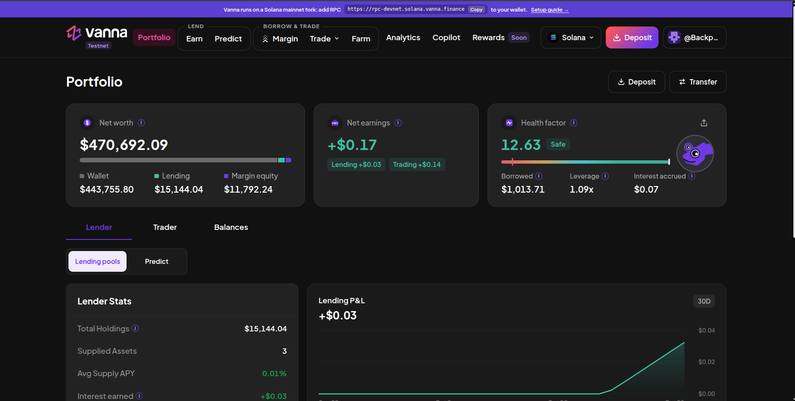The width and height of the screenshot is (795, 401).
Task: Click the Margin chevrons icon
Action: (265, 39)
